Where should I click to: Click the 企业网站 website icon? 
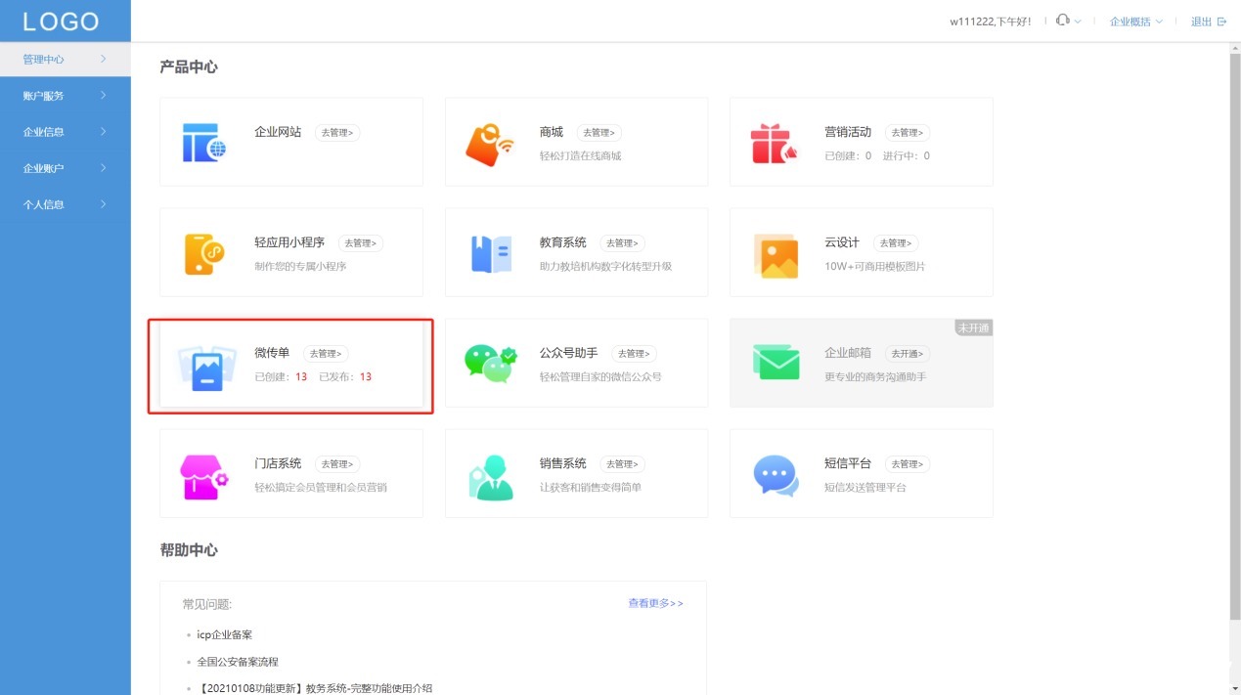point(204,141)
